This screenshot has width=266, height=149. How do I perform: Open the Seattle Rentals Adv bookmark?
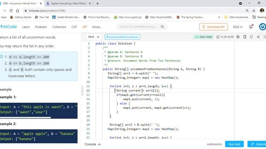[x=66, y=17]
